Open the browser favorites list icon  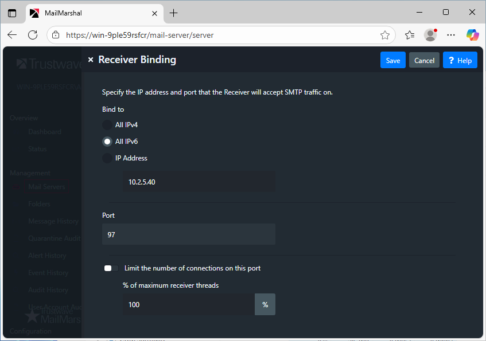tap(410, 35)
